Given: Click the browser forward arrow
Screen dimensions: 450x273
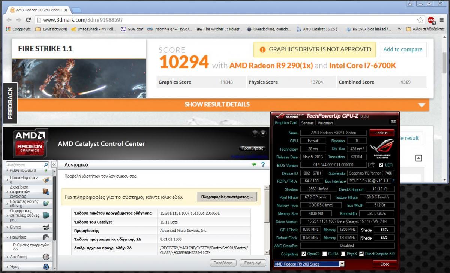Looking at the screenshot, I should click(18, 20).
